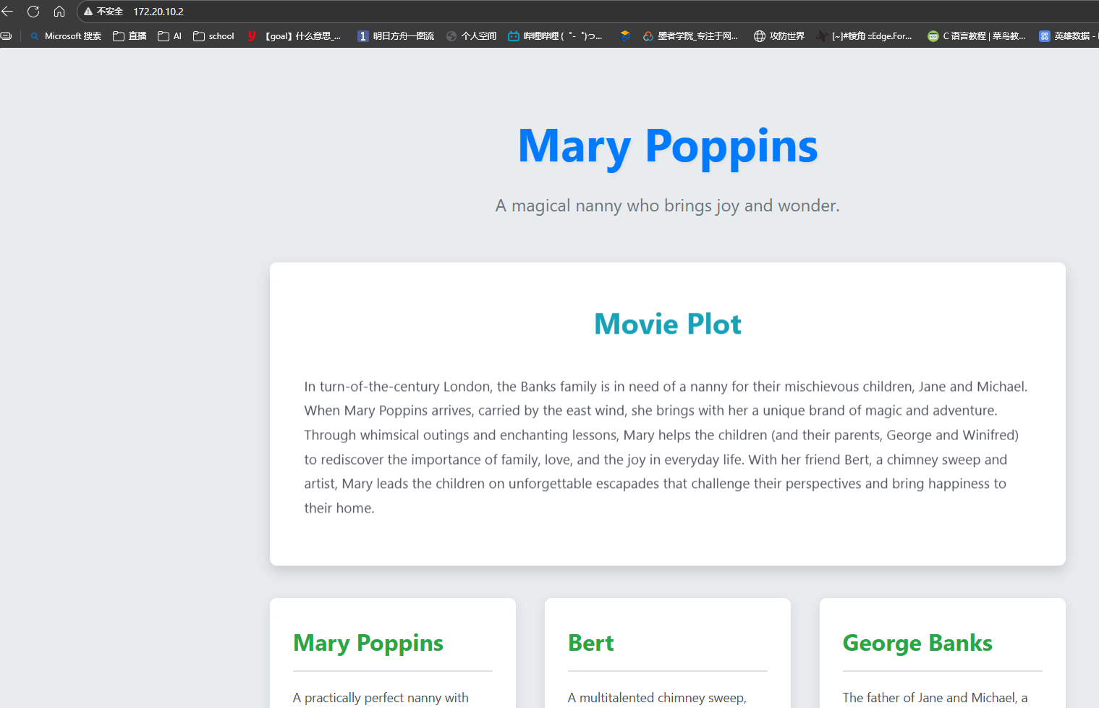Click the George Banks card heading
This screenshot has width=1099, height=708.
(917, 643)
